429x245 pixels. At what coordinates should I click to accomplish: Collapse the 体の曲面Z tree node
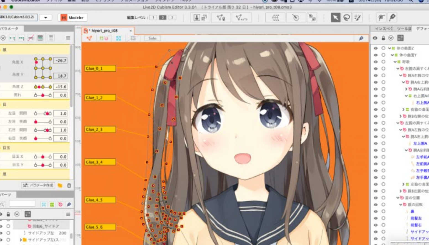pyautogui.click(x=389, y=48)
